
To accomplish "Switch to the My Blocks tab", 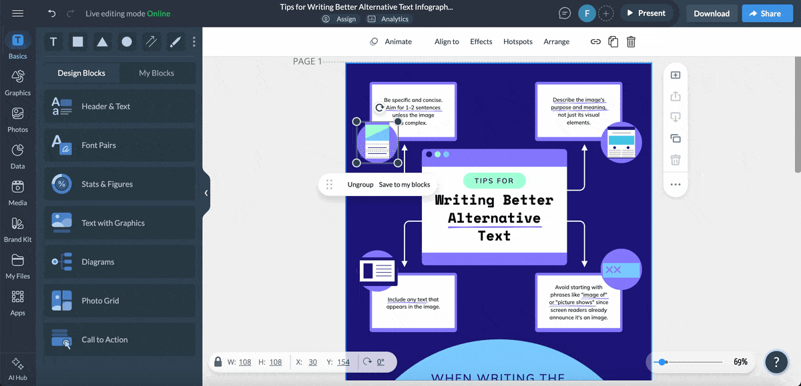I will pos(156,73).
